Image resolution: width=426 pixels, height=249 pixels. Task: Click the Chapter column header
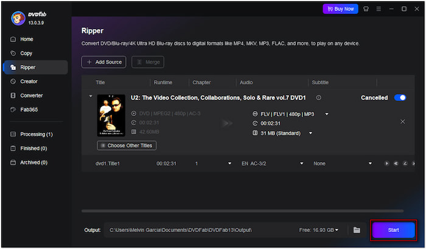click(x=201, y=83)
